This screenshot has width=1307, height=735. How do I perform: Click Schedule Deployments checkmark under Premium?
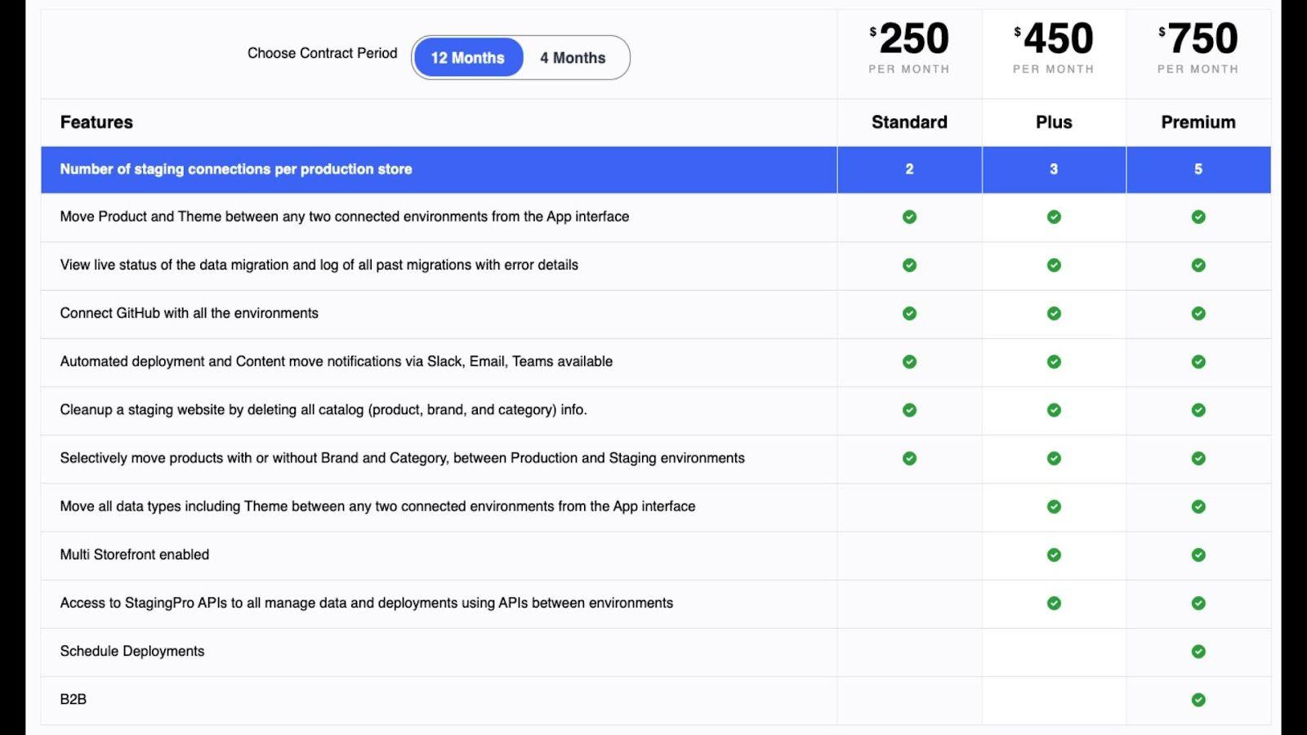coord(1198,652)
